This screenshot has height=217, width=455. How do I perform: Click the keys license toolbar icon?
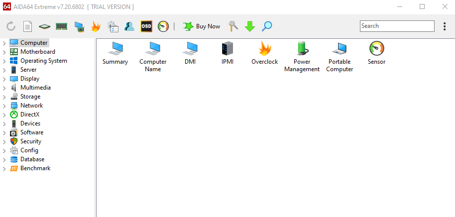point(233,26)
